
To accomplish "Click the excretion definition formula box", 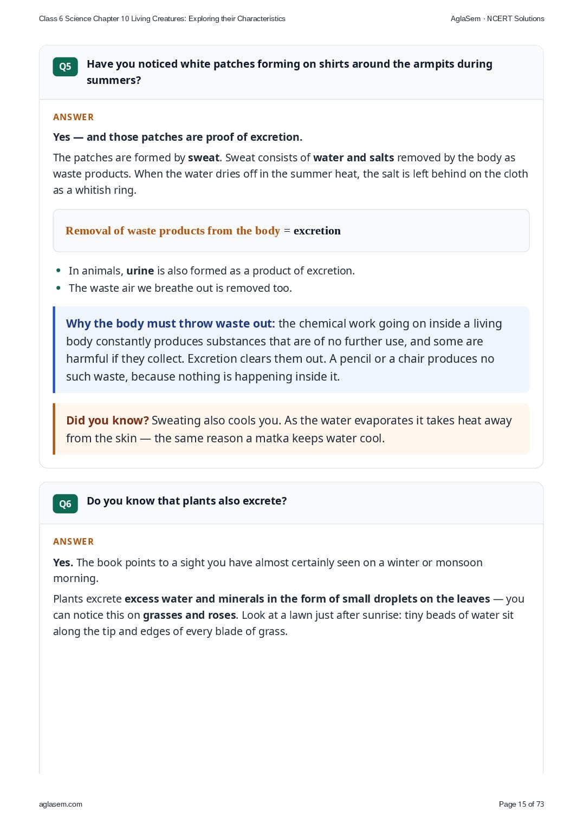I will [x=291, y=231].
